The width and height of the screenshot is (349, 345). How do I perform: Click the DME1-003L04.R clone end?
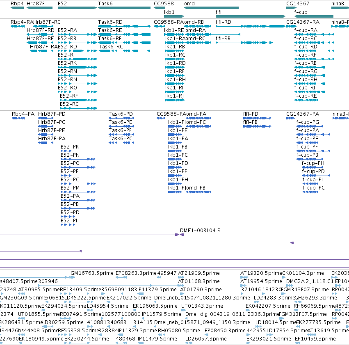tap(182, 235)
